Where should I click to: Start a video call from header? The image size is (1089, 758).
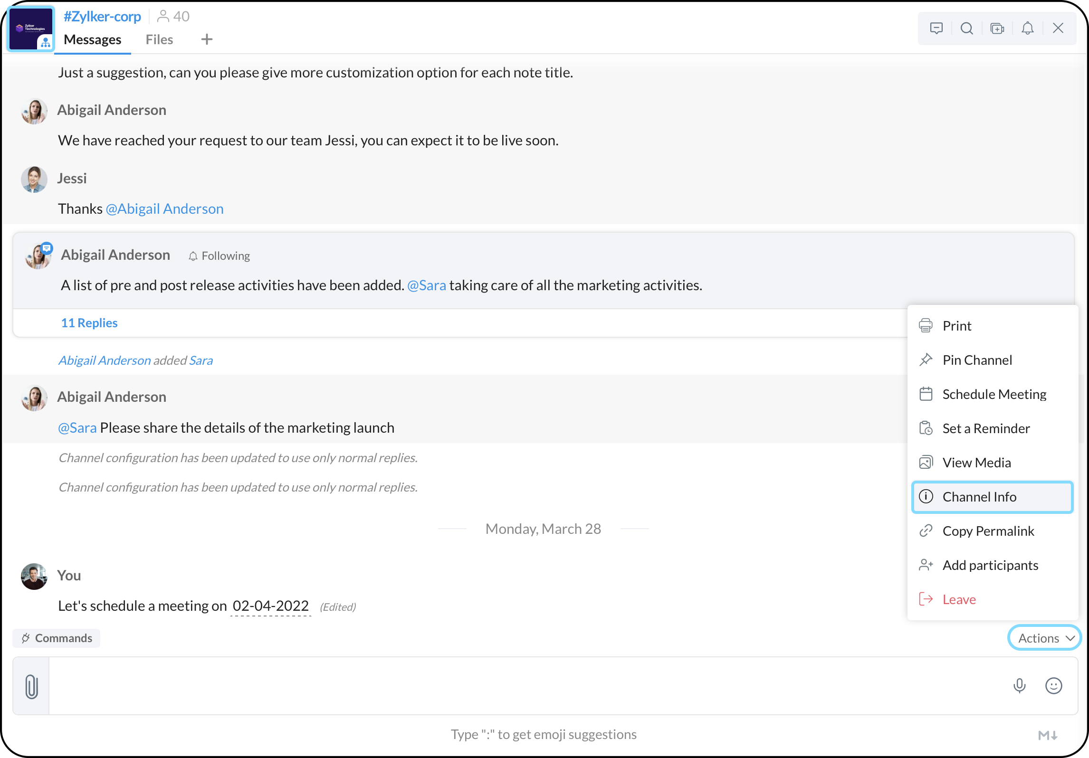click(997, 28)
